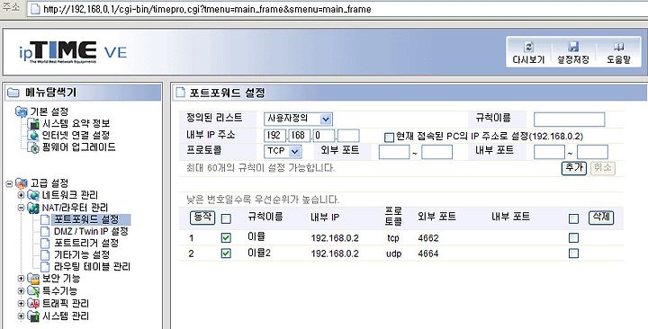Click the 트래픽 관리 icon
Image resolution: width=648 pixels, height=329 pixels.
(x=33, y=304)
